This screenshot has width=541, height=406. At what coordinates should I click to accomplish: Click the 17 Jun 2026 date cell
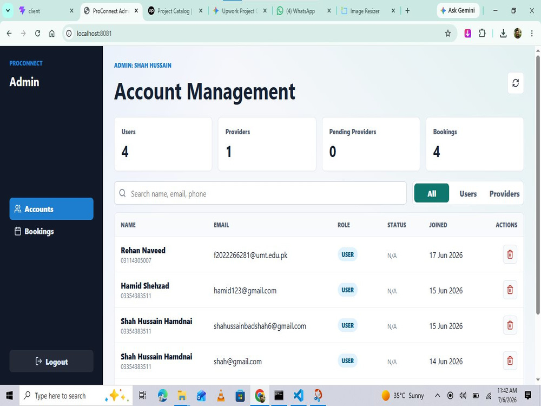pos(446,255)
